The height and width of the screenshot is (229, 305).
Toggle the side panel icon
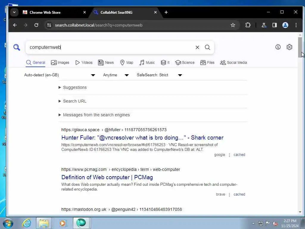coord(274,25)
